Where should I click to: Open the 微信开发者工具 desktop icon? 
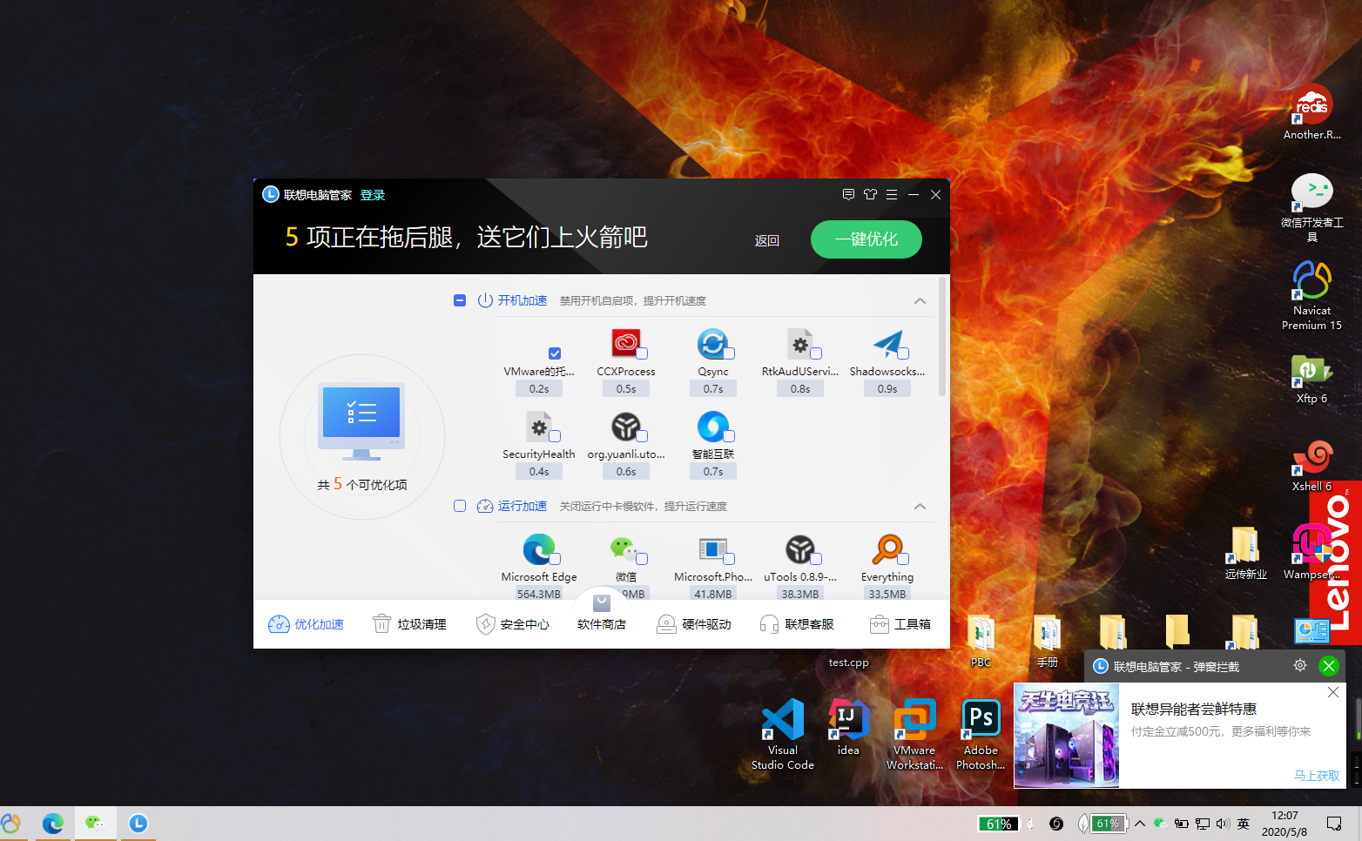click(1311, 207)
